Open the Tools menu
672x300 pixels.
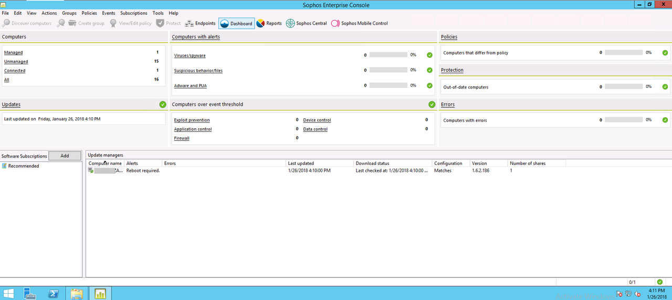158,13
